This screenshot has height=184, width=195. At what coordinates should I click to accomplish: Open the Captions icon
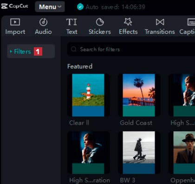coord(191,22)
